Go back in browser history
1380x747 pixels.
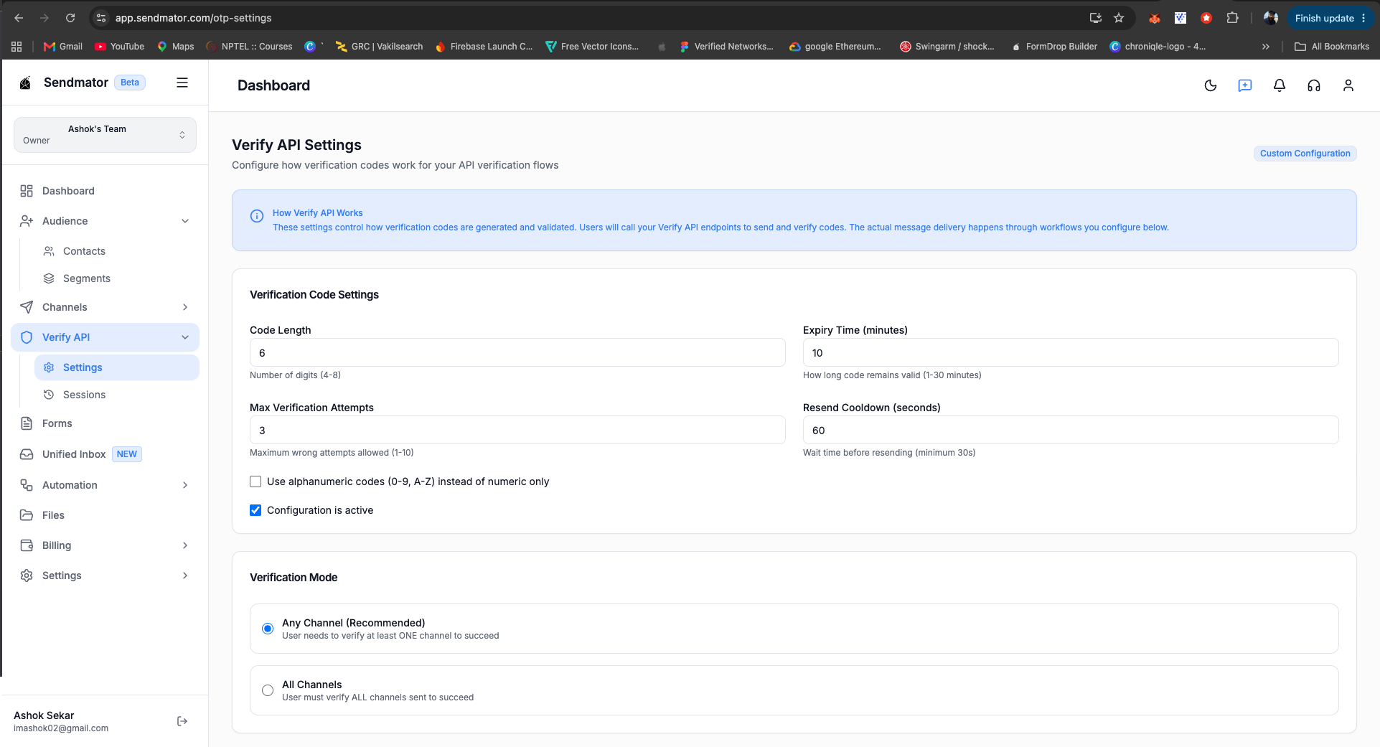click(19, 18)
